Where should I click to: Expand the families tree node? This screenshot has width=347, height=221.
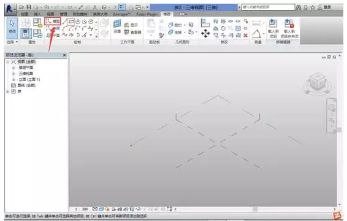[x=8, y=91]
